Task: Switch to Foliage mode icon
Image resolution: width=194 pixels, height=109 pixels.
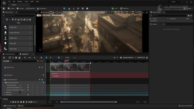Action: [x=74, y=8]
